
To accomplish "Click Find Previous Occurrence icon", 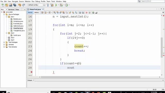I will (57, 13).
